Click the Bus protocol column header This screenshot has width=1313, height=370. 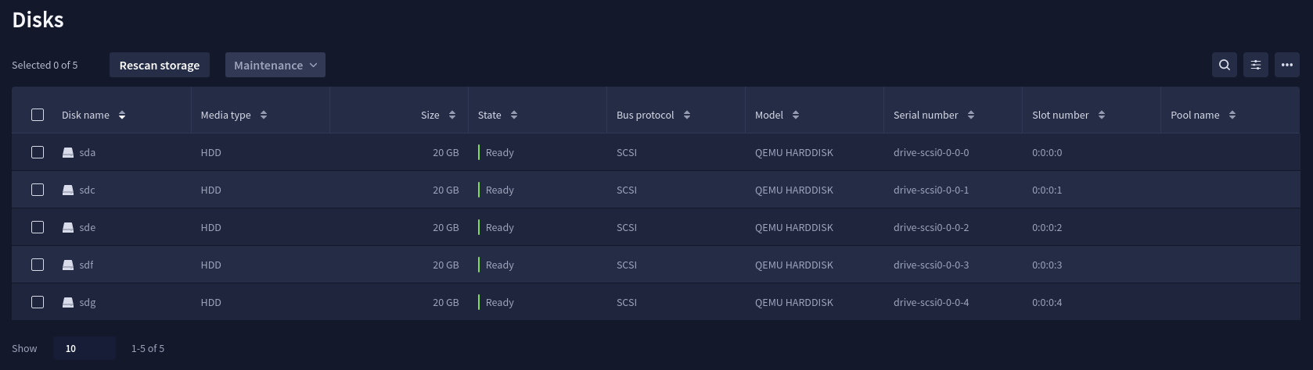pyautogui.click(x=645, y=115)
